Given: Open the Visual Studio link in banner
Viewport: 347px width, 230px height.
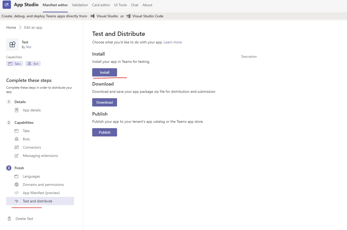Looking at the screenshot, I should pos(107,16).
